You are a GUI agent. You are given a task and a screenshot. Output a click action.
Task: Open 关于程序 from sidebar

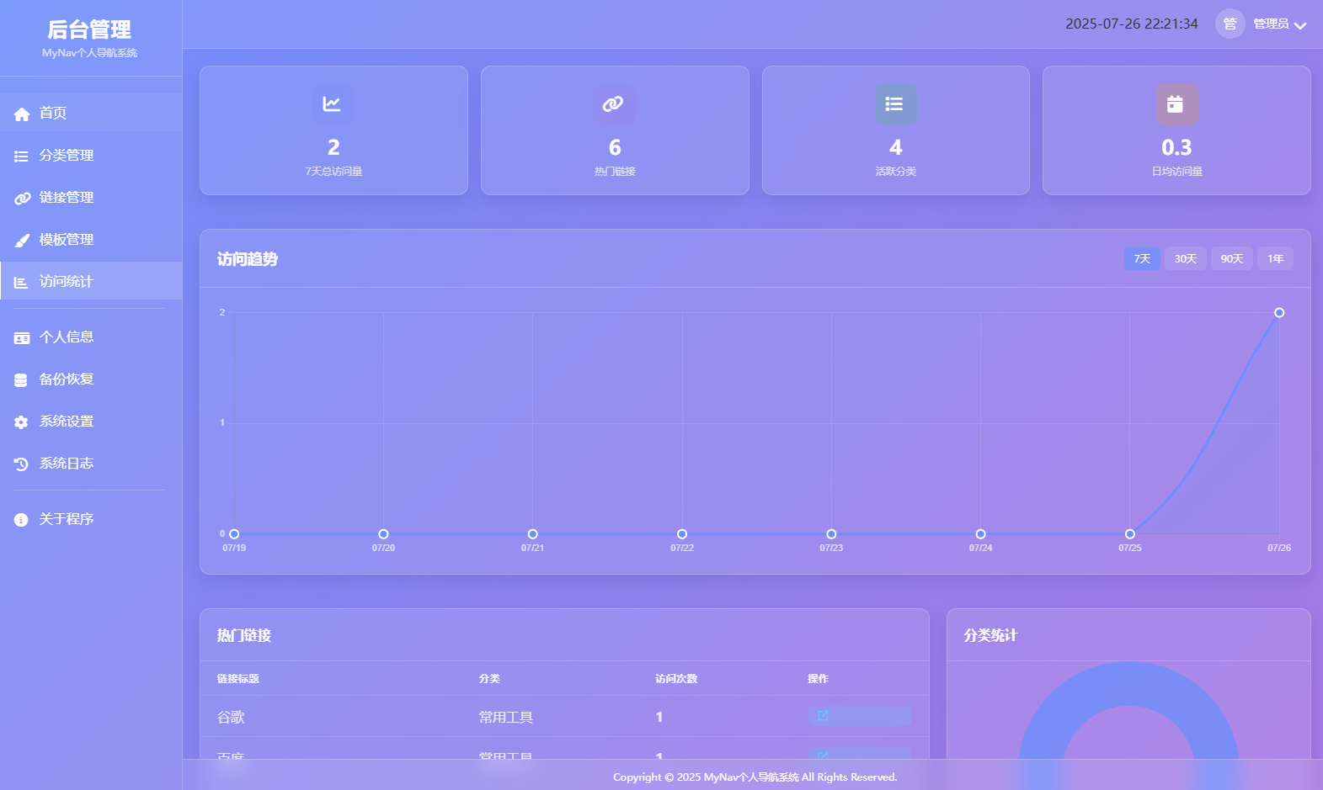pyautogui.click(x=66, y=519)
